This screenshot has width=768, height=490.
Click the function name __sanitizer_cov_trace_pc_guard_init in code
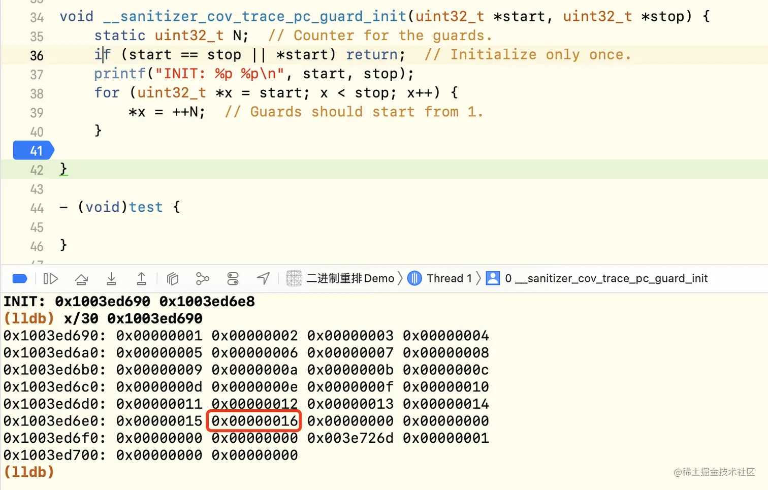tap(255, 17)
